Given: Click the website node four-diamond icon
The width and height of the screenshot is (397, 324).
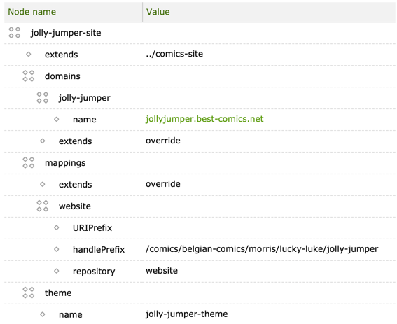Looking at the screenshot, I should tap(42, 206).
